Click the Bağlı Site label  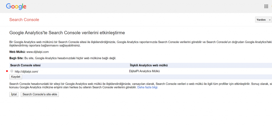(x=16, y=58)
